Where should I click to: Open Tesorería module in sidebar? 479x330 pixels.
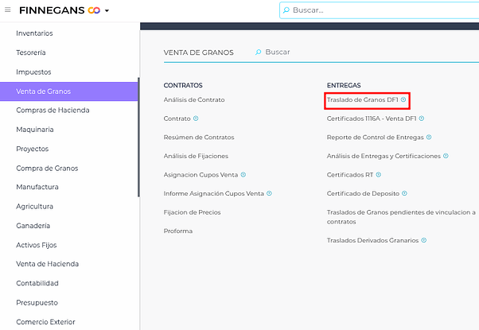(31, 52)
